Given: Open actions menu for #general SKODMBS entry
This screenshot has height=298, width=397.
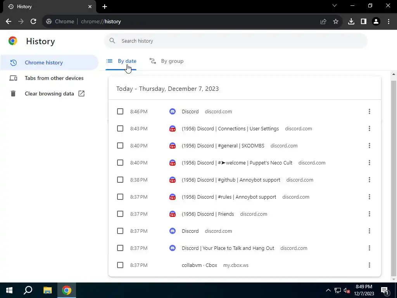Looking at the screenshot, I should tap(369, 146).
